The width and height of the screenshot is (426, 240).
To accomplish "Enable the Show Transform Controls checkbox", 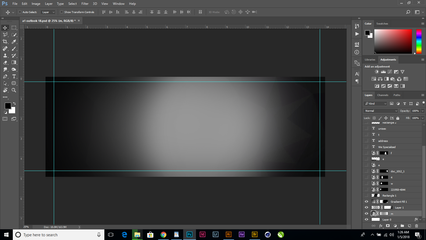I will [x=62, y=12].
